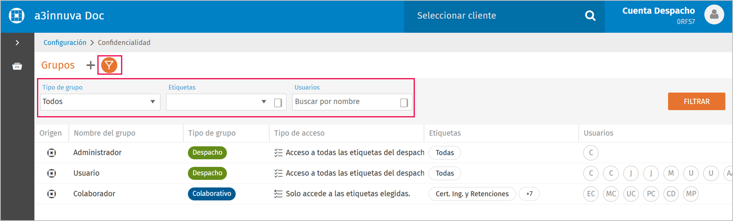Click Tipo de acceso column header
Image resolution: width=733 pixels, height=221 pixels.
pyautogui.click(x=299, y=133)
